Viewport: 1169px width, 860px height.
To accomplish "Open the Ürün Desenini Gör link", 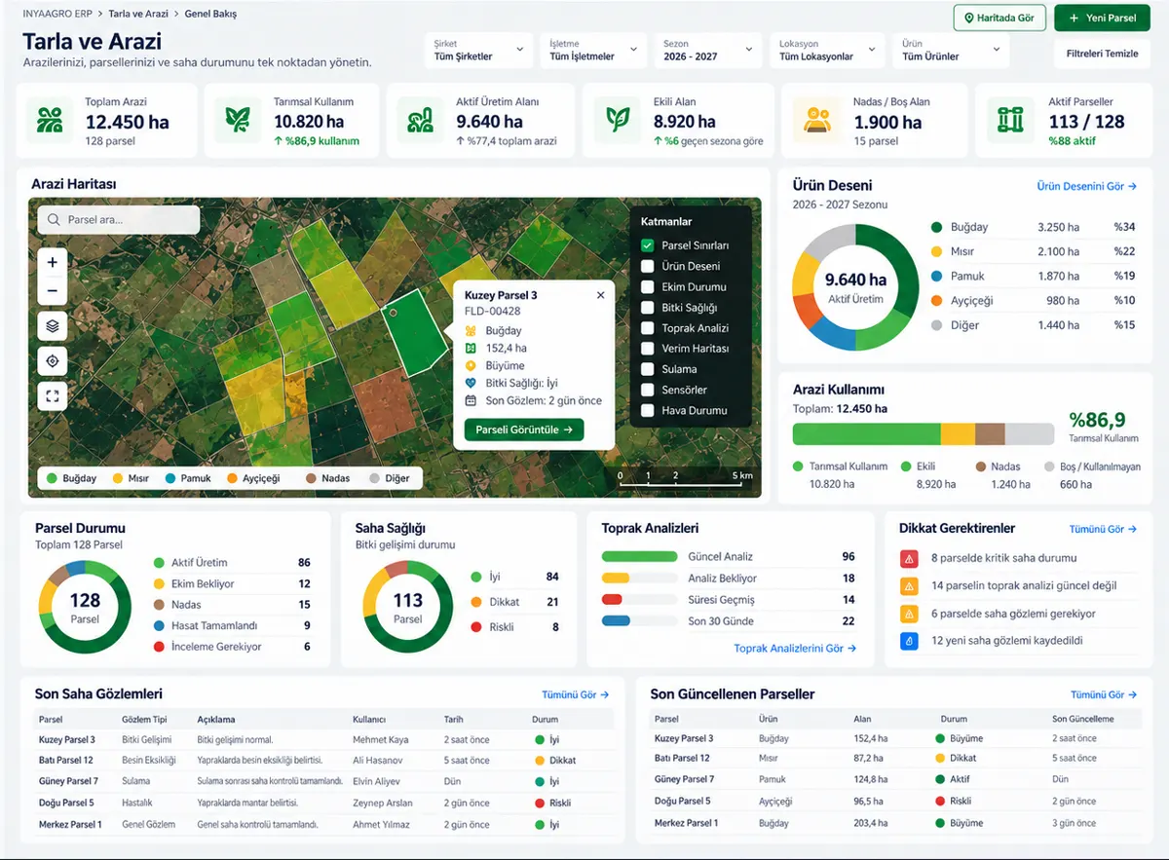I will (x=1086, y=186).
